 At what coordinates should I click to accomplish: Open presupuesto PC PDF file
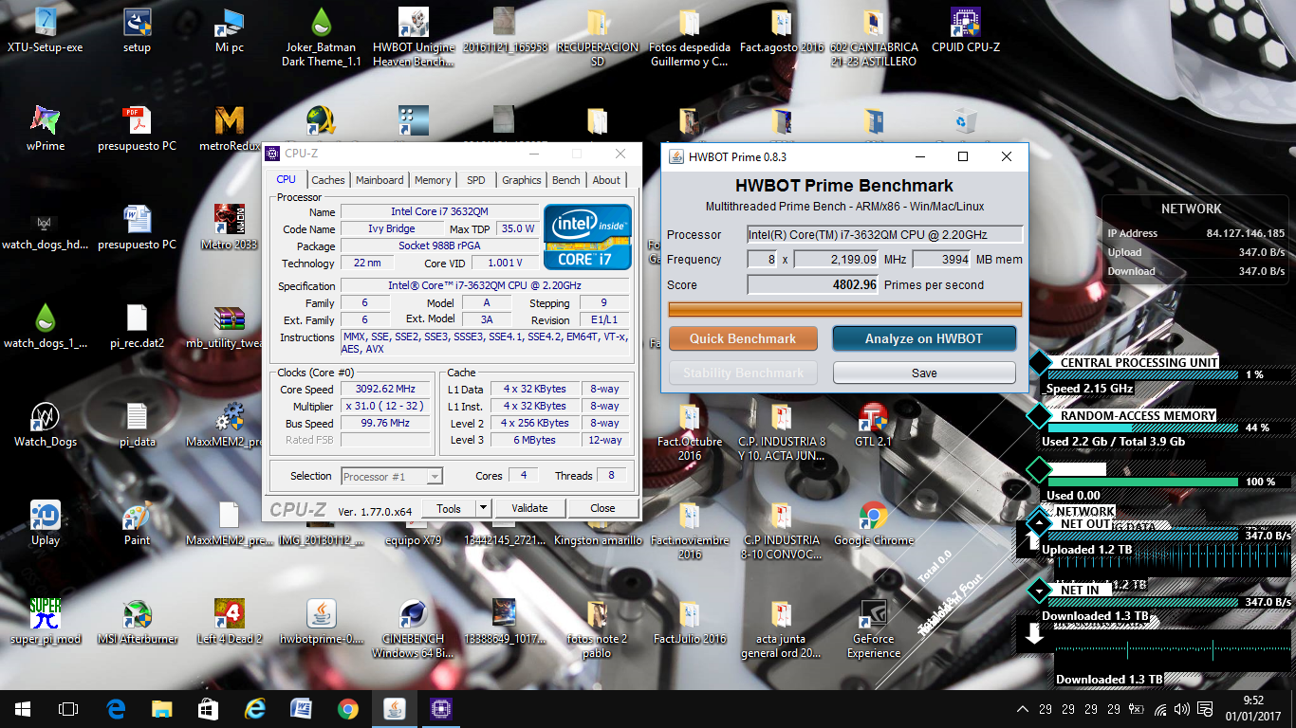pos(138,129)
